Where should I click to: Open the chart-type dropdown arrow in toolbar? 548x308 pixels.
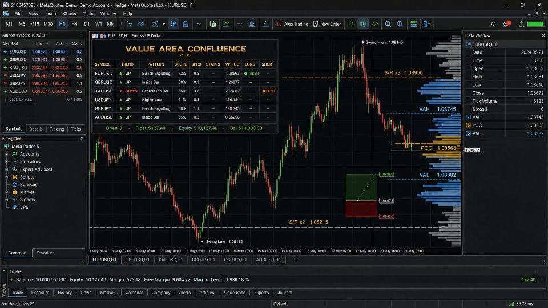point(164,24)
